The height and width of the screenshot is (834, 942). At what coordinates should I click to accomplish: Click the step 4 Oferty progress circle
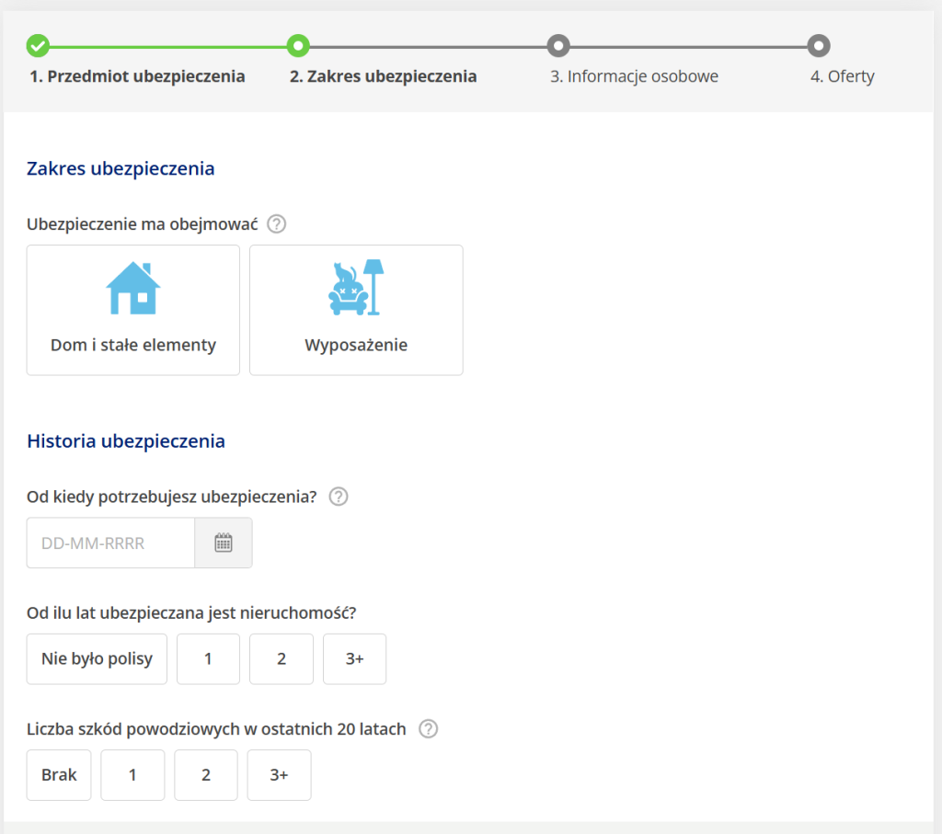click(x=819, y=45)
